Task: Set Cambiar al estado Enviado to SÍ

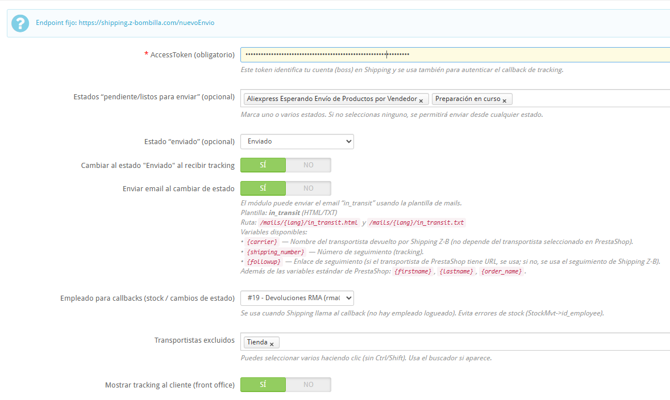Action: click(x=263, y=165)
